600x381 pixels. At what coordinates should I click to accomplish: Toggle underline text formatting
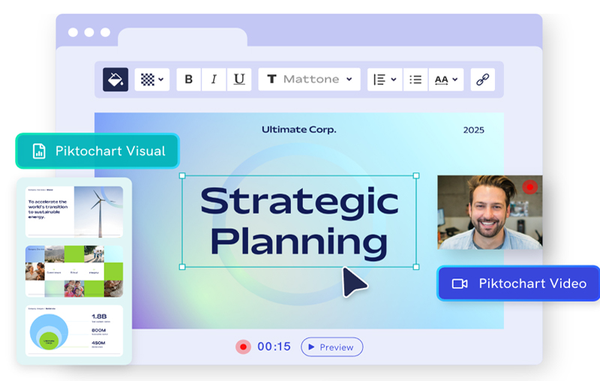click(x=238, y=79)
